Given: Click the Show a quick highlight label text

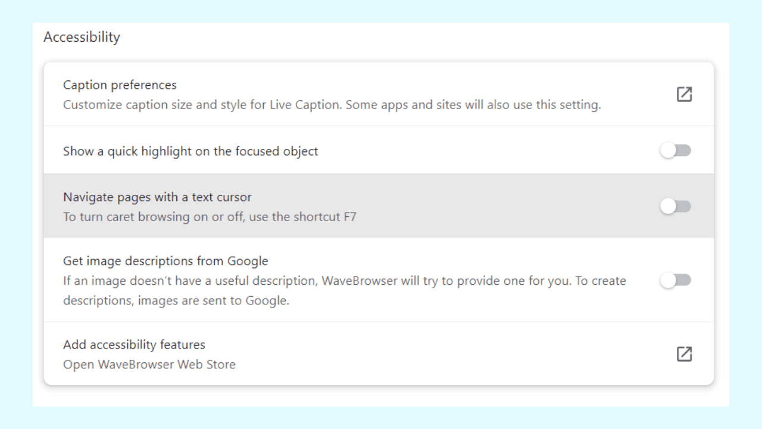Looking at the screenshot, I should click(190, 151).
